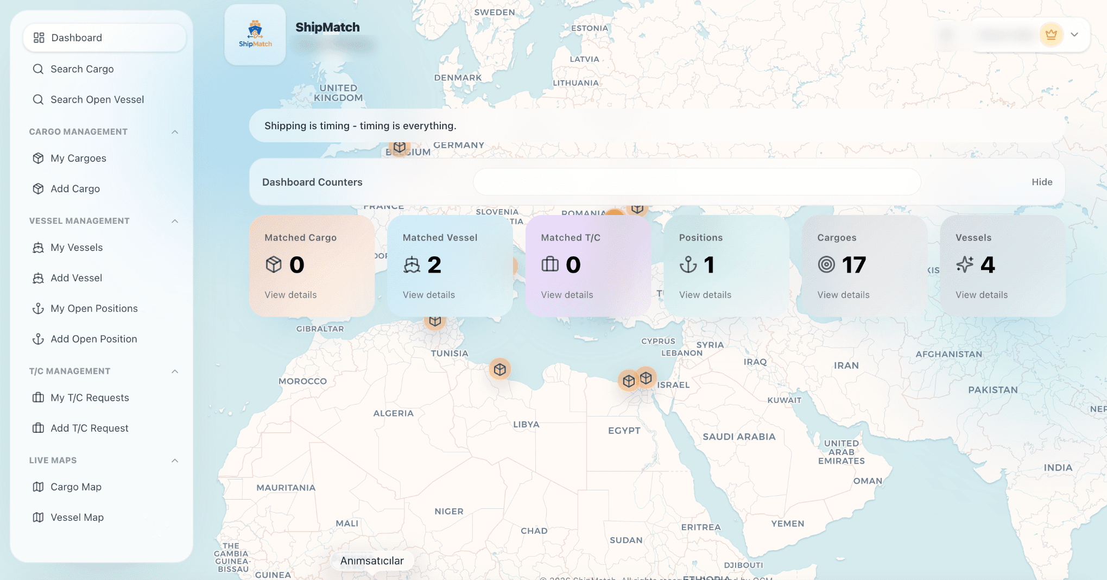The height and width of the screenshot is (580, 1107).
Task: Collapse the LIVE MAPS section
Action: [x=174, y=460]
